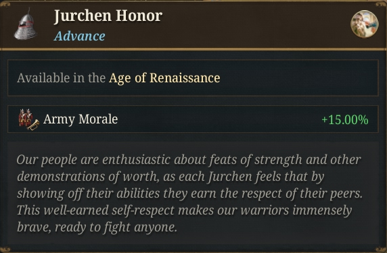Click "Our people are enthusiastic" description line
387x253 pixels.
tap(189, 160)
